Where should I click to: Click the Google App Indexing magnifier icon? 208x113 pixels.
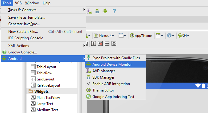pos(88,96)
